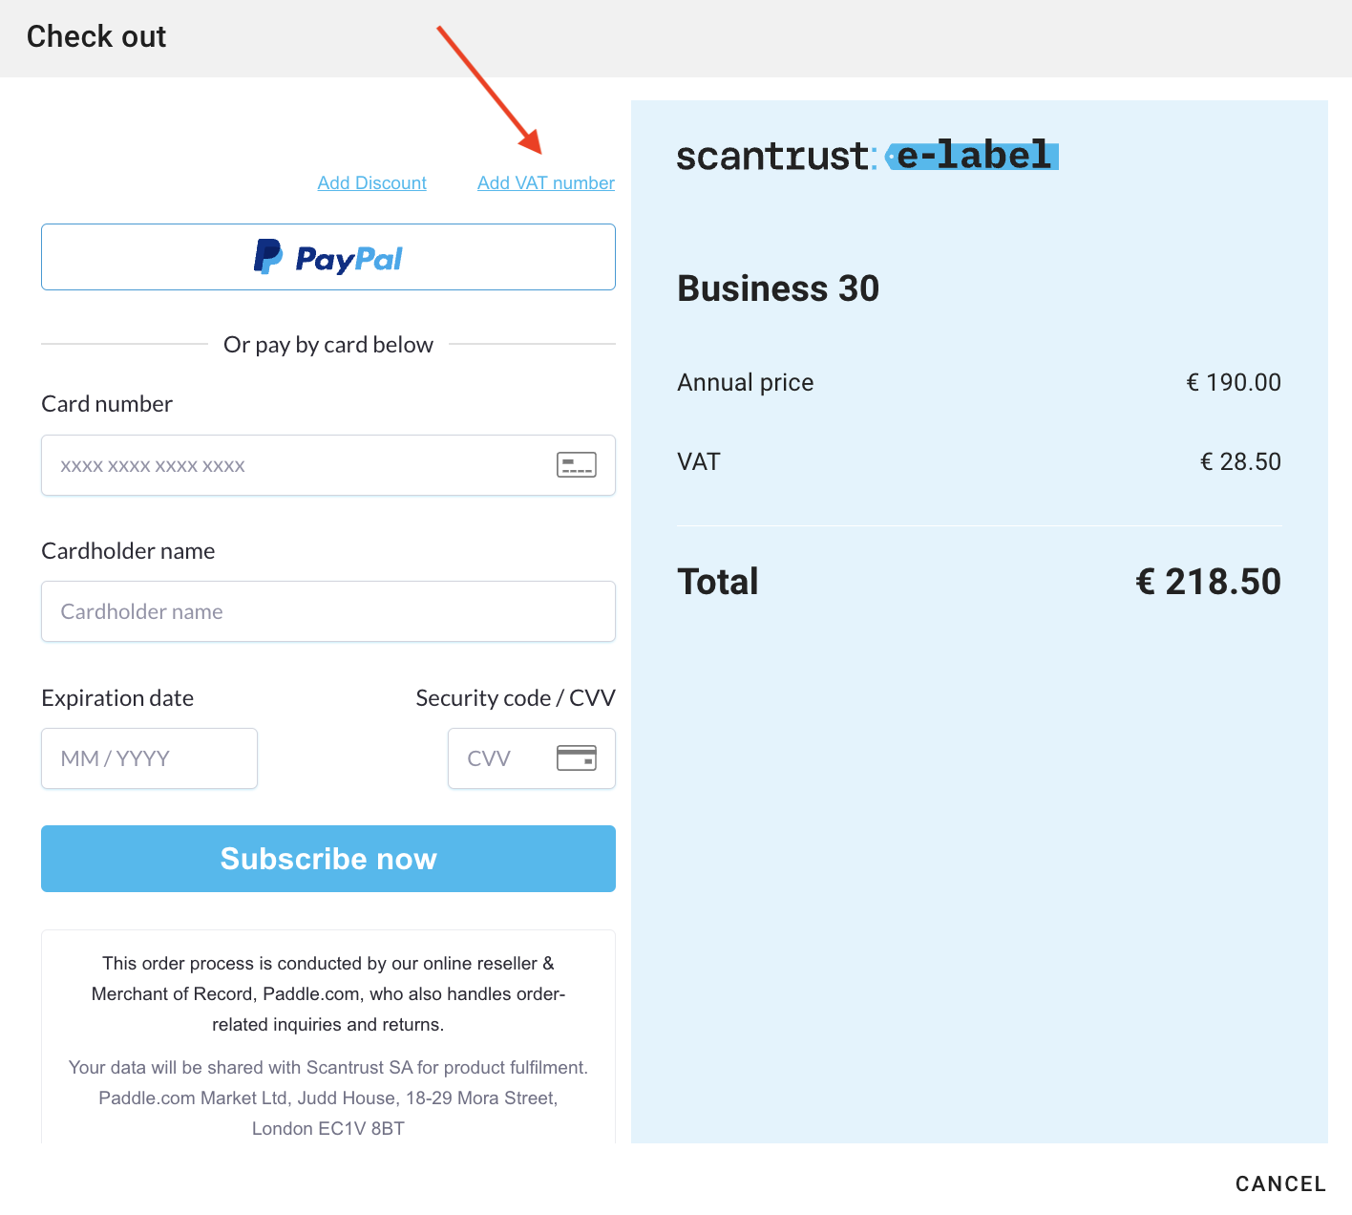Click the card icon inside the card number field
This screenshot has width=1352, height=1215.
(x=575, y=465)
